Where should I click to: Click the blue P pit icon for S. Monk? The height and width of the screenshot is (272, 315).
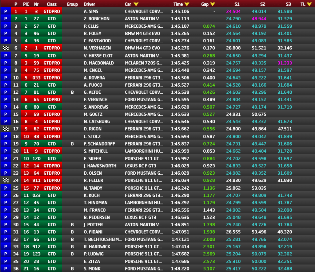[x=6, y=269]
